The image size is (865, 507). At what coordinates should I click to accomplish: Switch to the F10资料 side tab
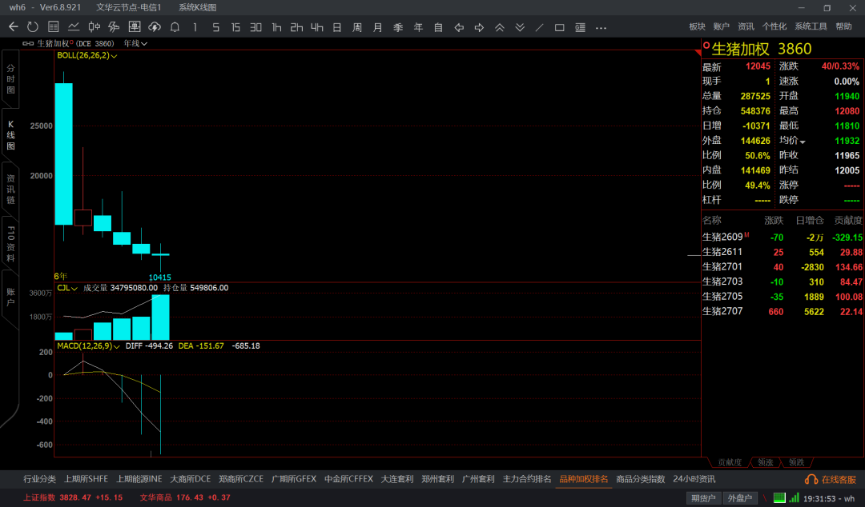[x=10, y=244]
